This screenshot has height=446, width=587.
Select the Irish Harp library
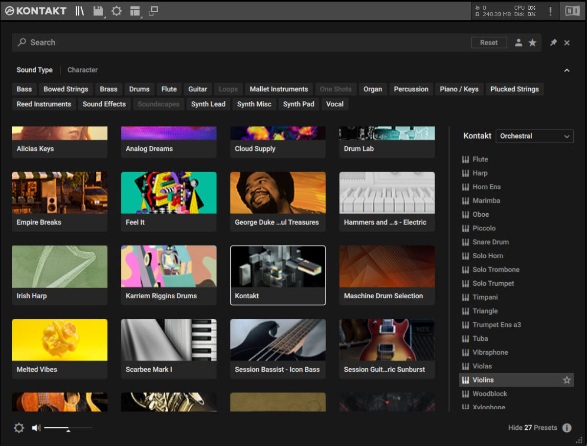60,275
